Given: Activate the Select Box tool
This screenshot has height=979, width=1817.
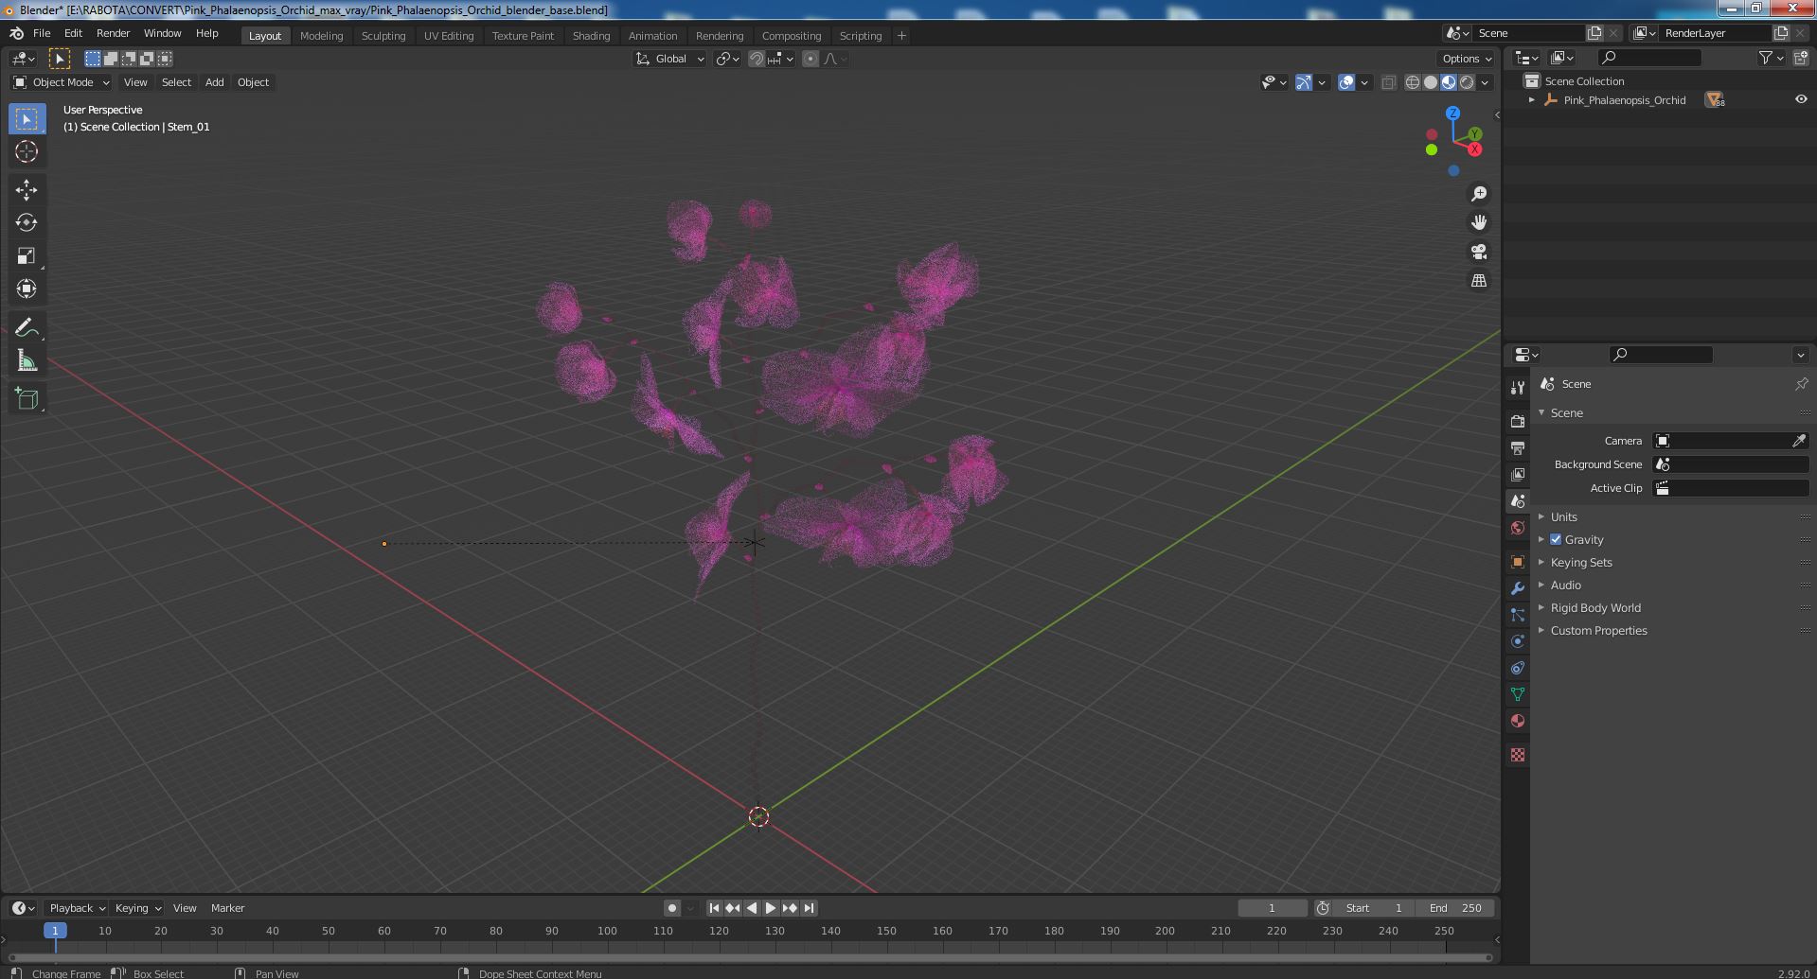Looking at the screenshot, I should (27, 118).
